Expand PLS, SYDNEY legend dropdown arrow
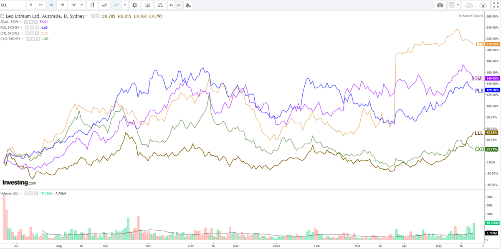Image resolution: width=501 pixels, height=249 pixels. point(21,28)
